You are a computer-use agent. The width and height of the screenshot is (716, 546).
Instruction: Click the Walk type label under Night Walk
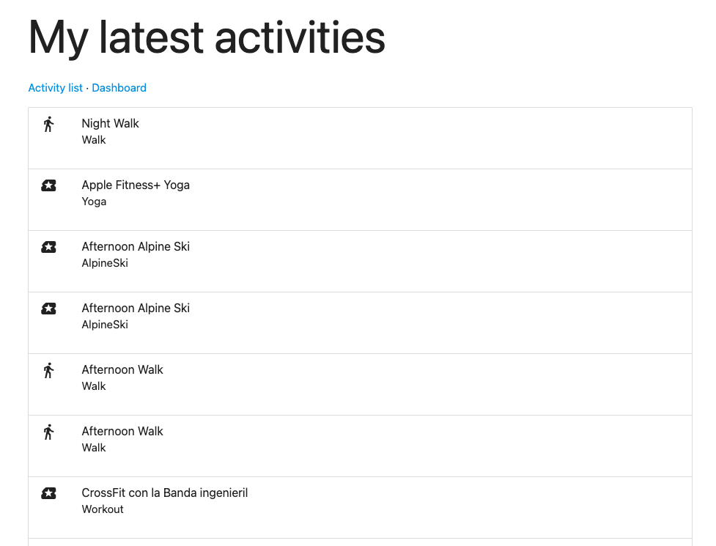[94, 140]
